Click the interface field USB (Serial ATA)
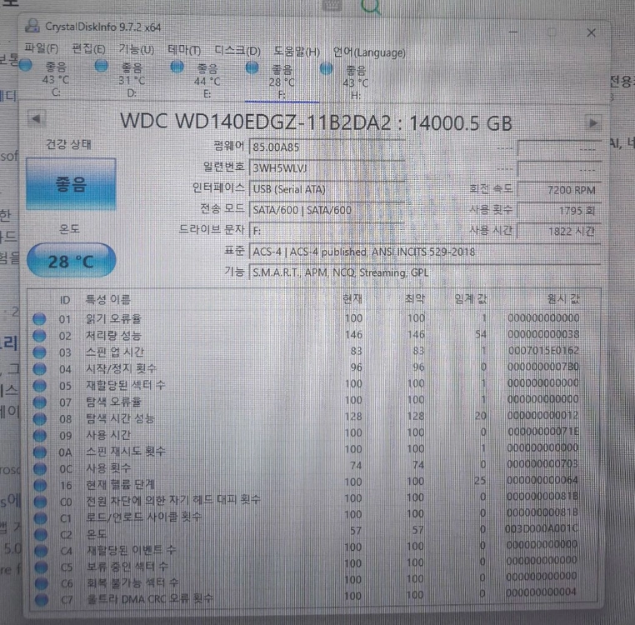The width and height of the screenshot is (635, 625). [x=327, y=189]
